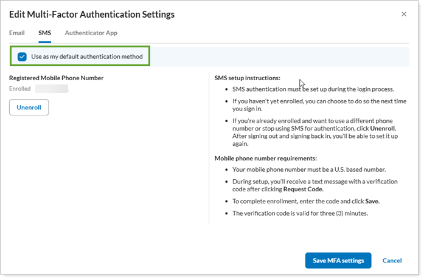Click the Unenroll button
Image resolution: width=424 pixels, height=280 pixels.
[29, 108]
